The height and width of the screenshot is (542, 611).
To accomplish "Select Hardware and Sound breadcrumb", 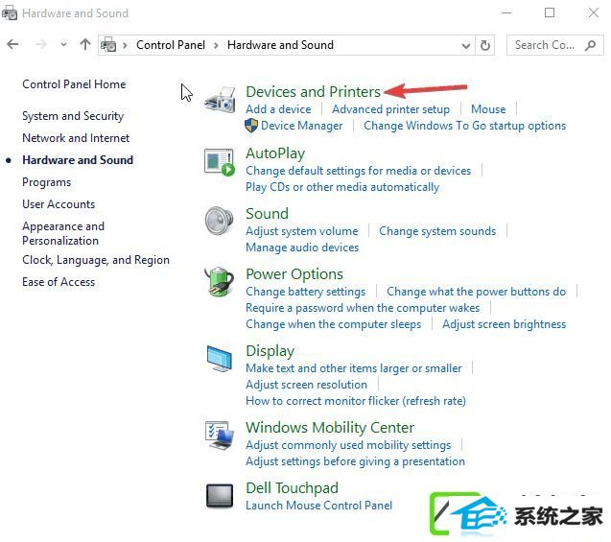I will [x=280, y=45].
